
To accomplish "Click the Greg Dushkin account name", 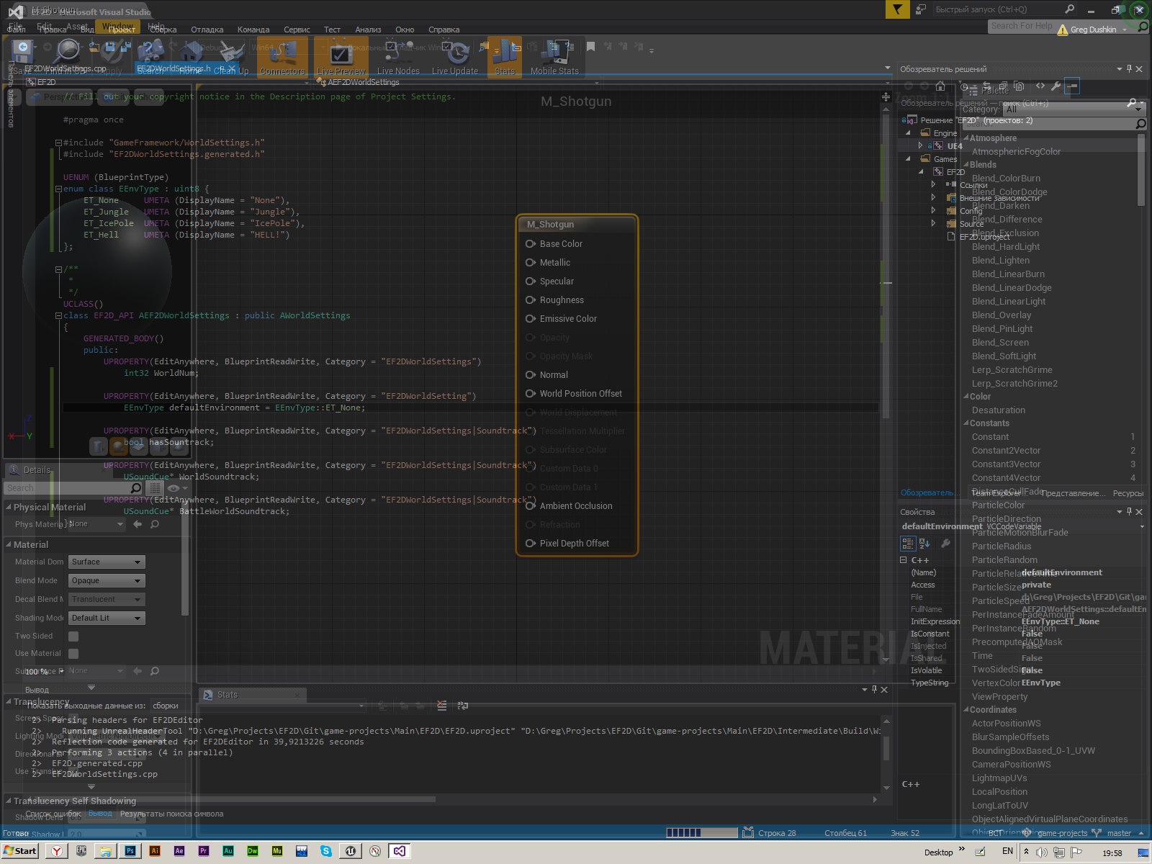I will 1093,30.
